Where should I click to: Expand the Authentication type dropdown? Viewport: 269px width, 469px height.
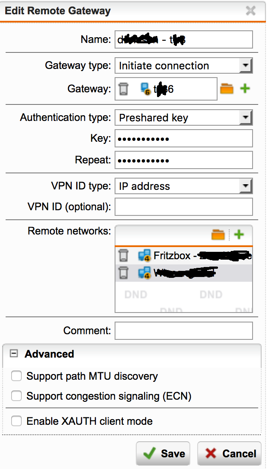pos(246,117)
